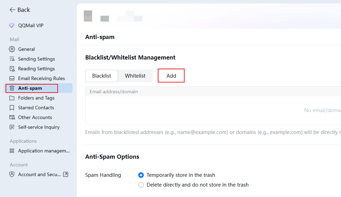Open Account and Security external link
The height and width of the screenshot is (197, 341).
65,174
